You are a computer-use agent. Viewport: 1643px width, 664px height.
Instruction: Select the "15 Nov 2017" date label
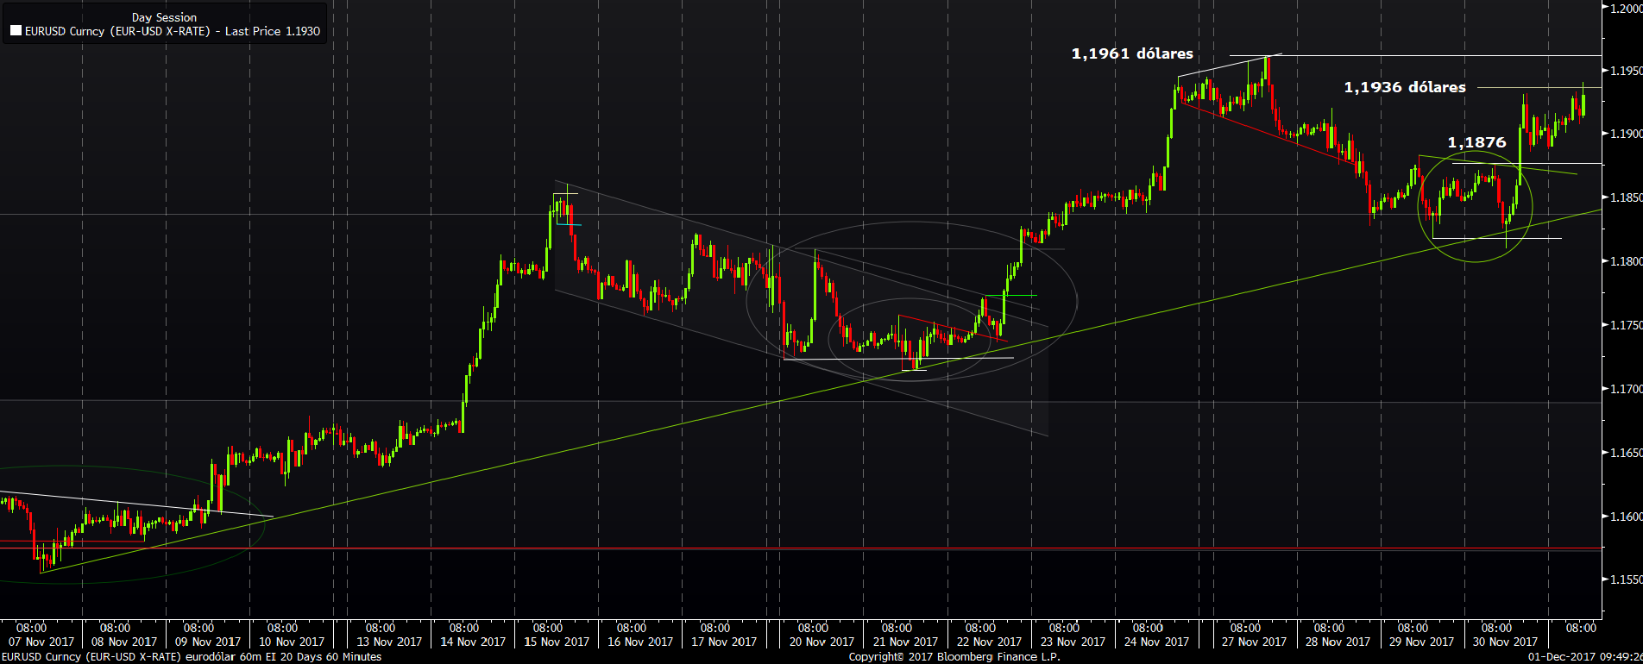(x=557, y=642)
